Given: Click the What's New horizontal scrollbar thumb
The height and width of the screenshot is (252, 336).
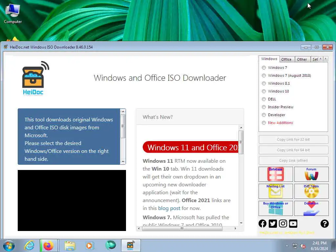Looking at the screenshot, I should coord(182,229).
